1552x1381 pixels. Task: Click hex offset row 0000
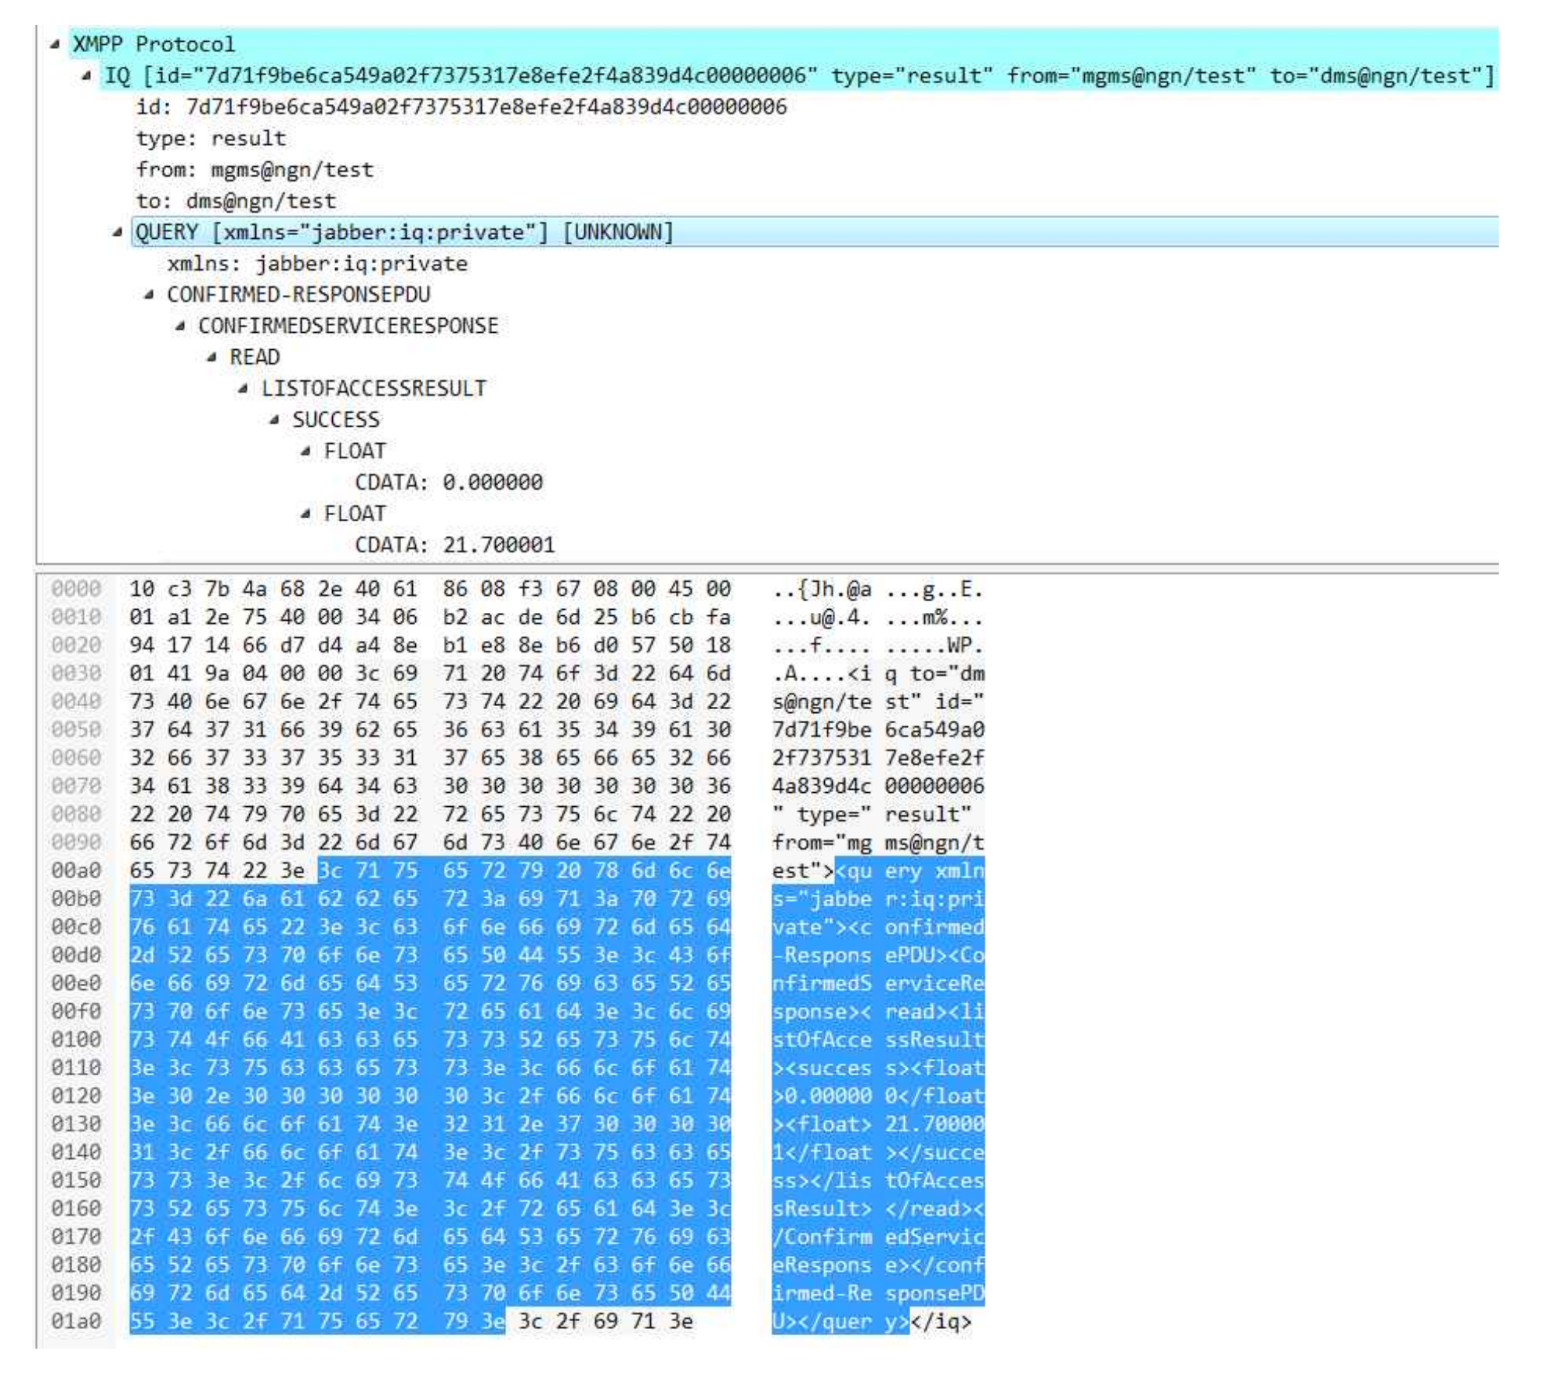click(x=76, y=589)
